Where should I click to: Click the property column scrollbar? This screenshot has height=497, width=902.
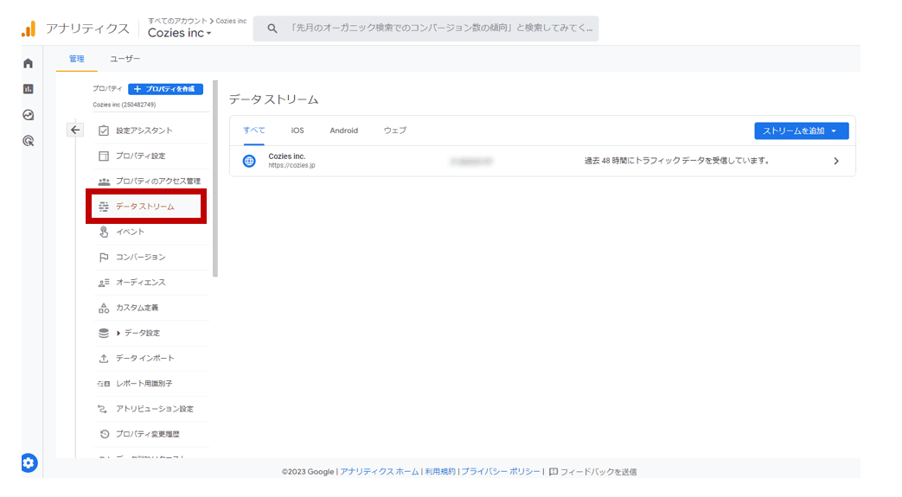(x=215, y=178)
